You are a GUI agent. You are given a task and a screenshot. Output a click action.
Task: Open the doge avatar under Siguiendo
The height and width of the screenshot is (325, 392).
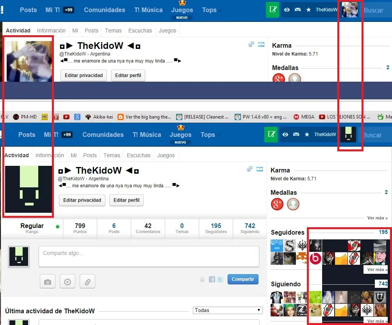(x=315, y=310)
